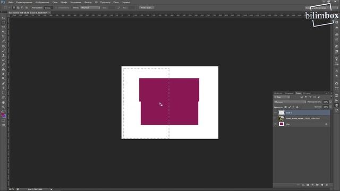Create a new layer with the panel icon
The image size is (340, 191).
[322, 185]
